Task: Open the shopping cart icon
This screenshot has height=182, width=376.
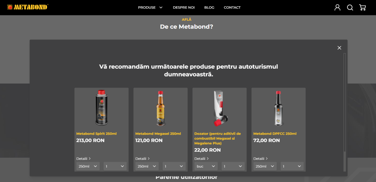Action: (x=363, y=8)
